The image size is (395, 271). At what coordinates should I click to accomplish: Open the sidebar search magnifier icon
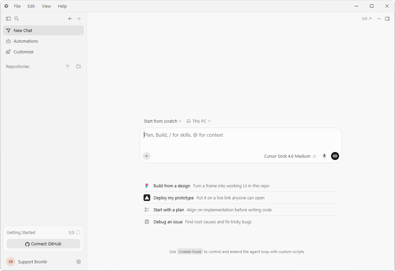tap(17, 19)
